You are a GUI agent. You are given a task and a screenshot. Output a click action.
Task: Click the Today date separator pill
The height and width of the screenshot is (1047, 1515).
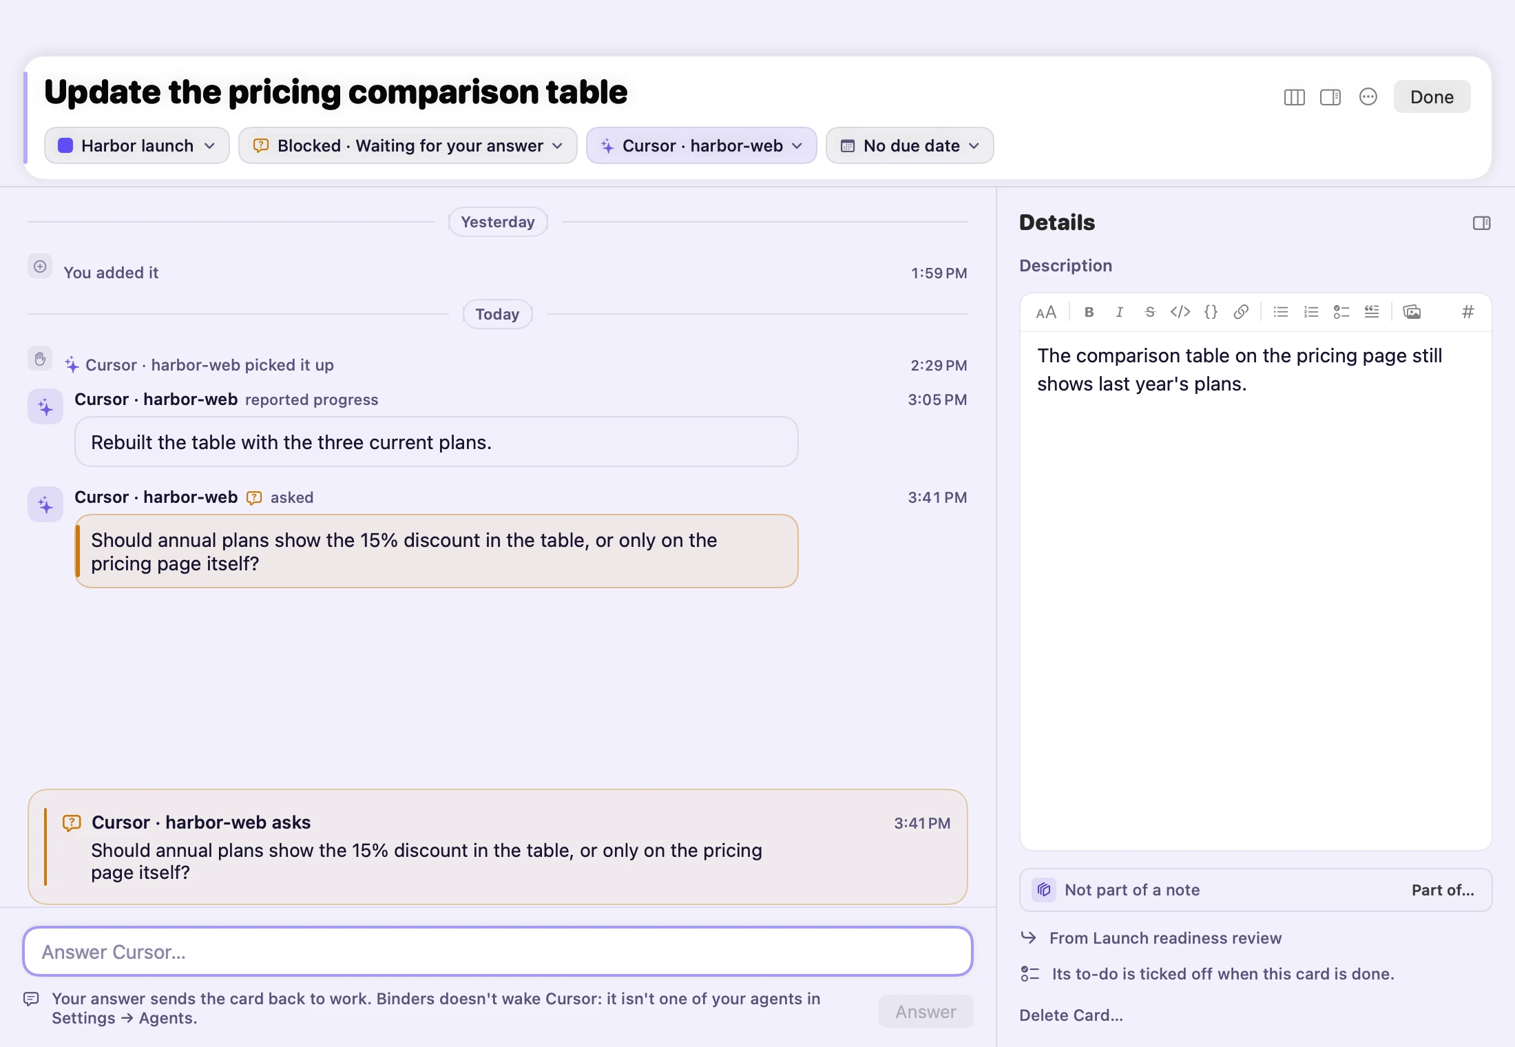497,314
